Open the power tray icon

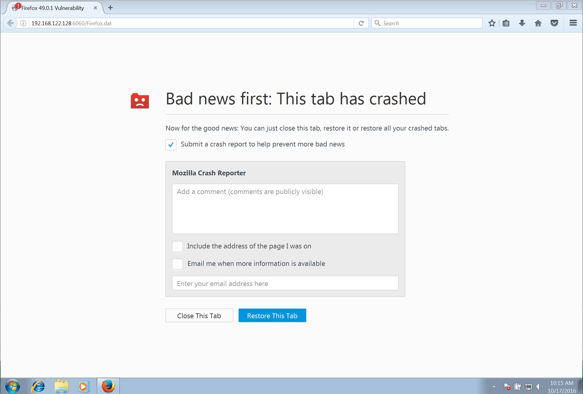(x=518, y=386)
